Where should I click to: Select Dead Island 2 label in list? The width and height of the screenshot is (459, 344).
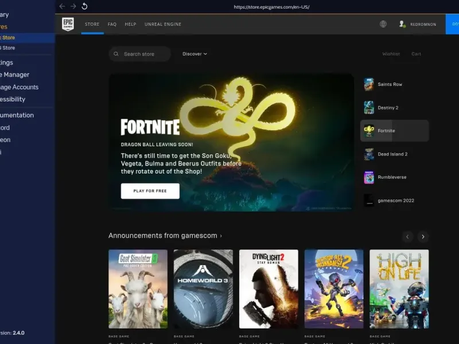point(392,154)
